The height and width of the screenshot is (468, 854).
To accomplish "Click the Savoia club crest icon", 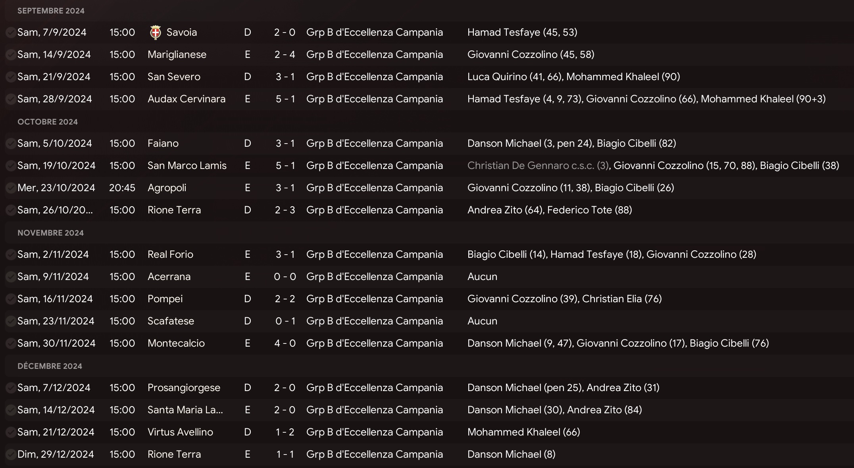I will [156, 33].
